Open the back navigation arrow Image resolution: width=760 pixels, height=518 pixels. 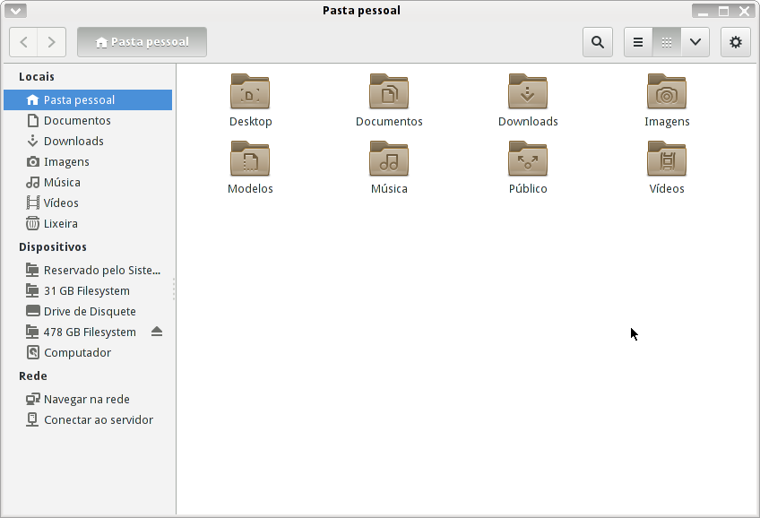point(23,42)
